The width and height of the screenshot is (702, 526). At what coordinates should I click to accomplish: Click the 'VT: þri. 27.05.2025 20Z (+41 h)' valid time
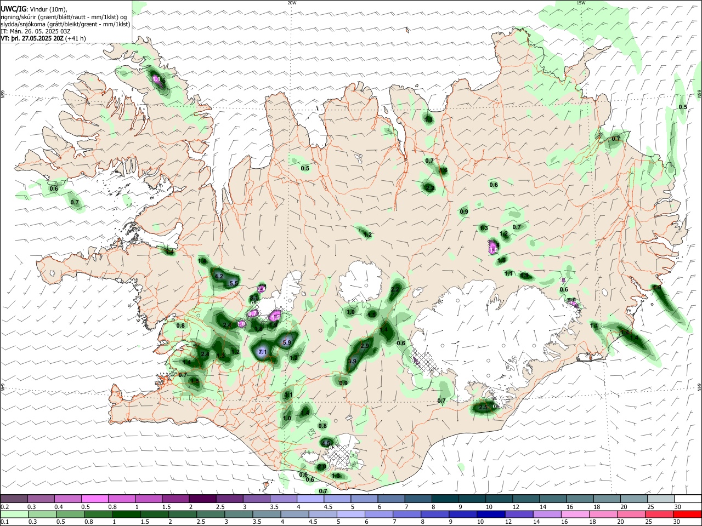point(43,38)
